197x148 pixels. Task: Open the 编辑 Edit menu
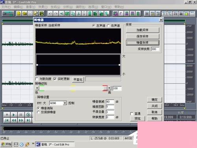18,7
